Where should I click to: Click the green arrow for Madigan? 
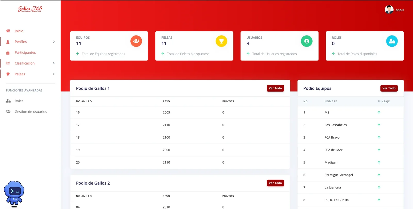pos(379,162)
